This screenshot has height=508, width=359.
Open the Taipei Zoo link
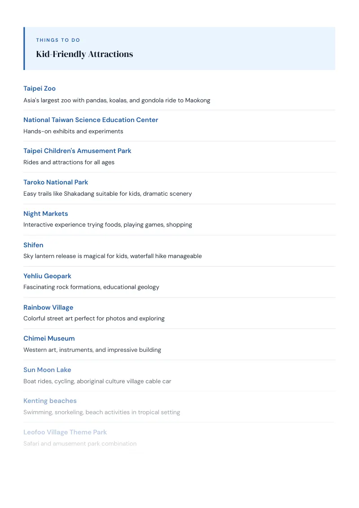pos(39,88)
